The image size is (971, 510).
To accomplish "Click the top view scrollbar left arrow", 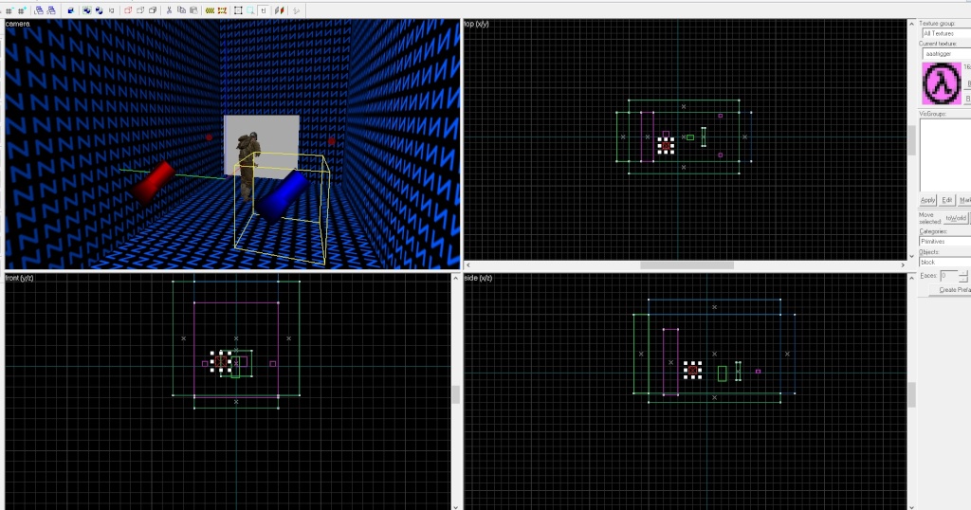I will (x=468, y=264).
